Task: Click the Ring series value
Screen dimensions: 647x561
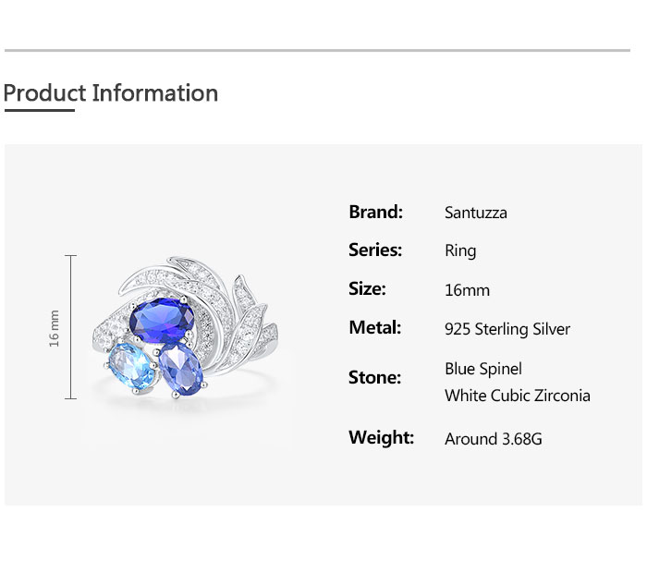Action: (x=460, y=250)
